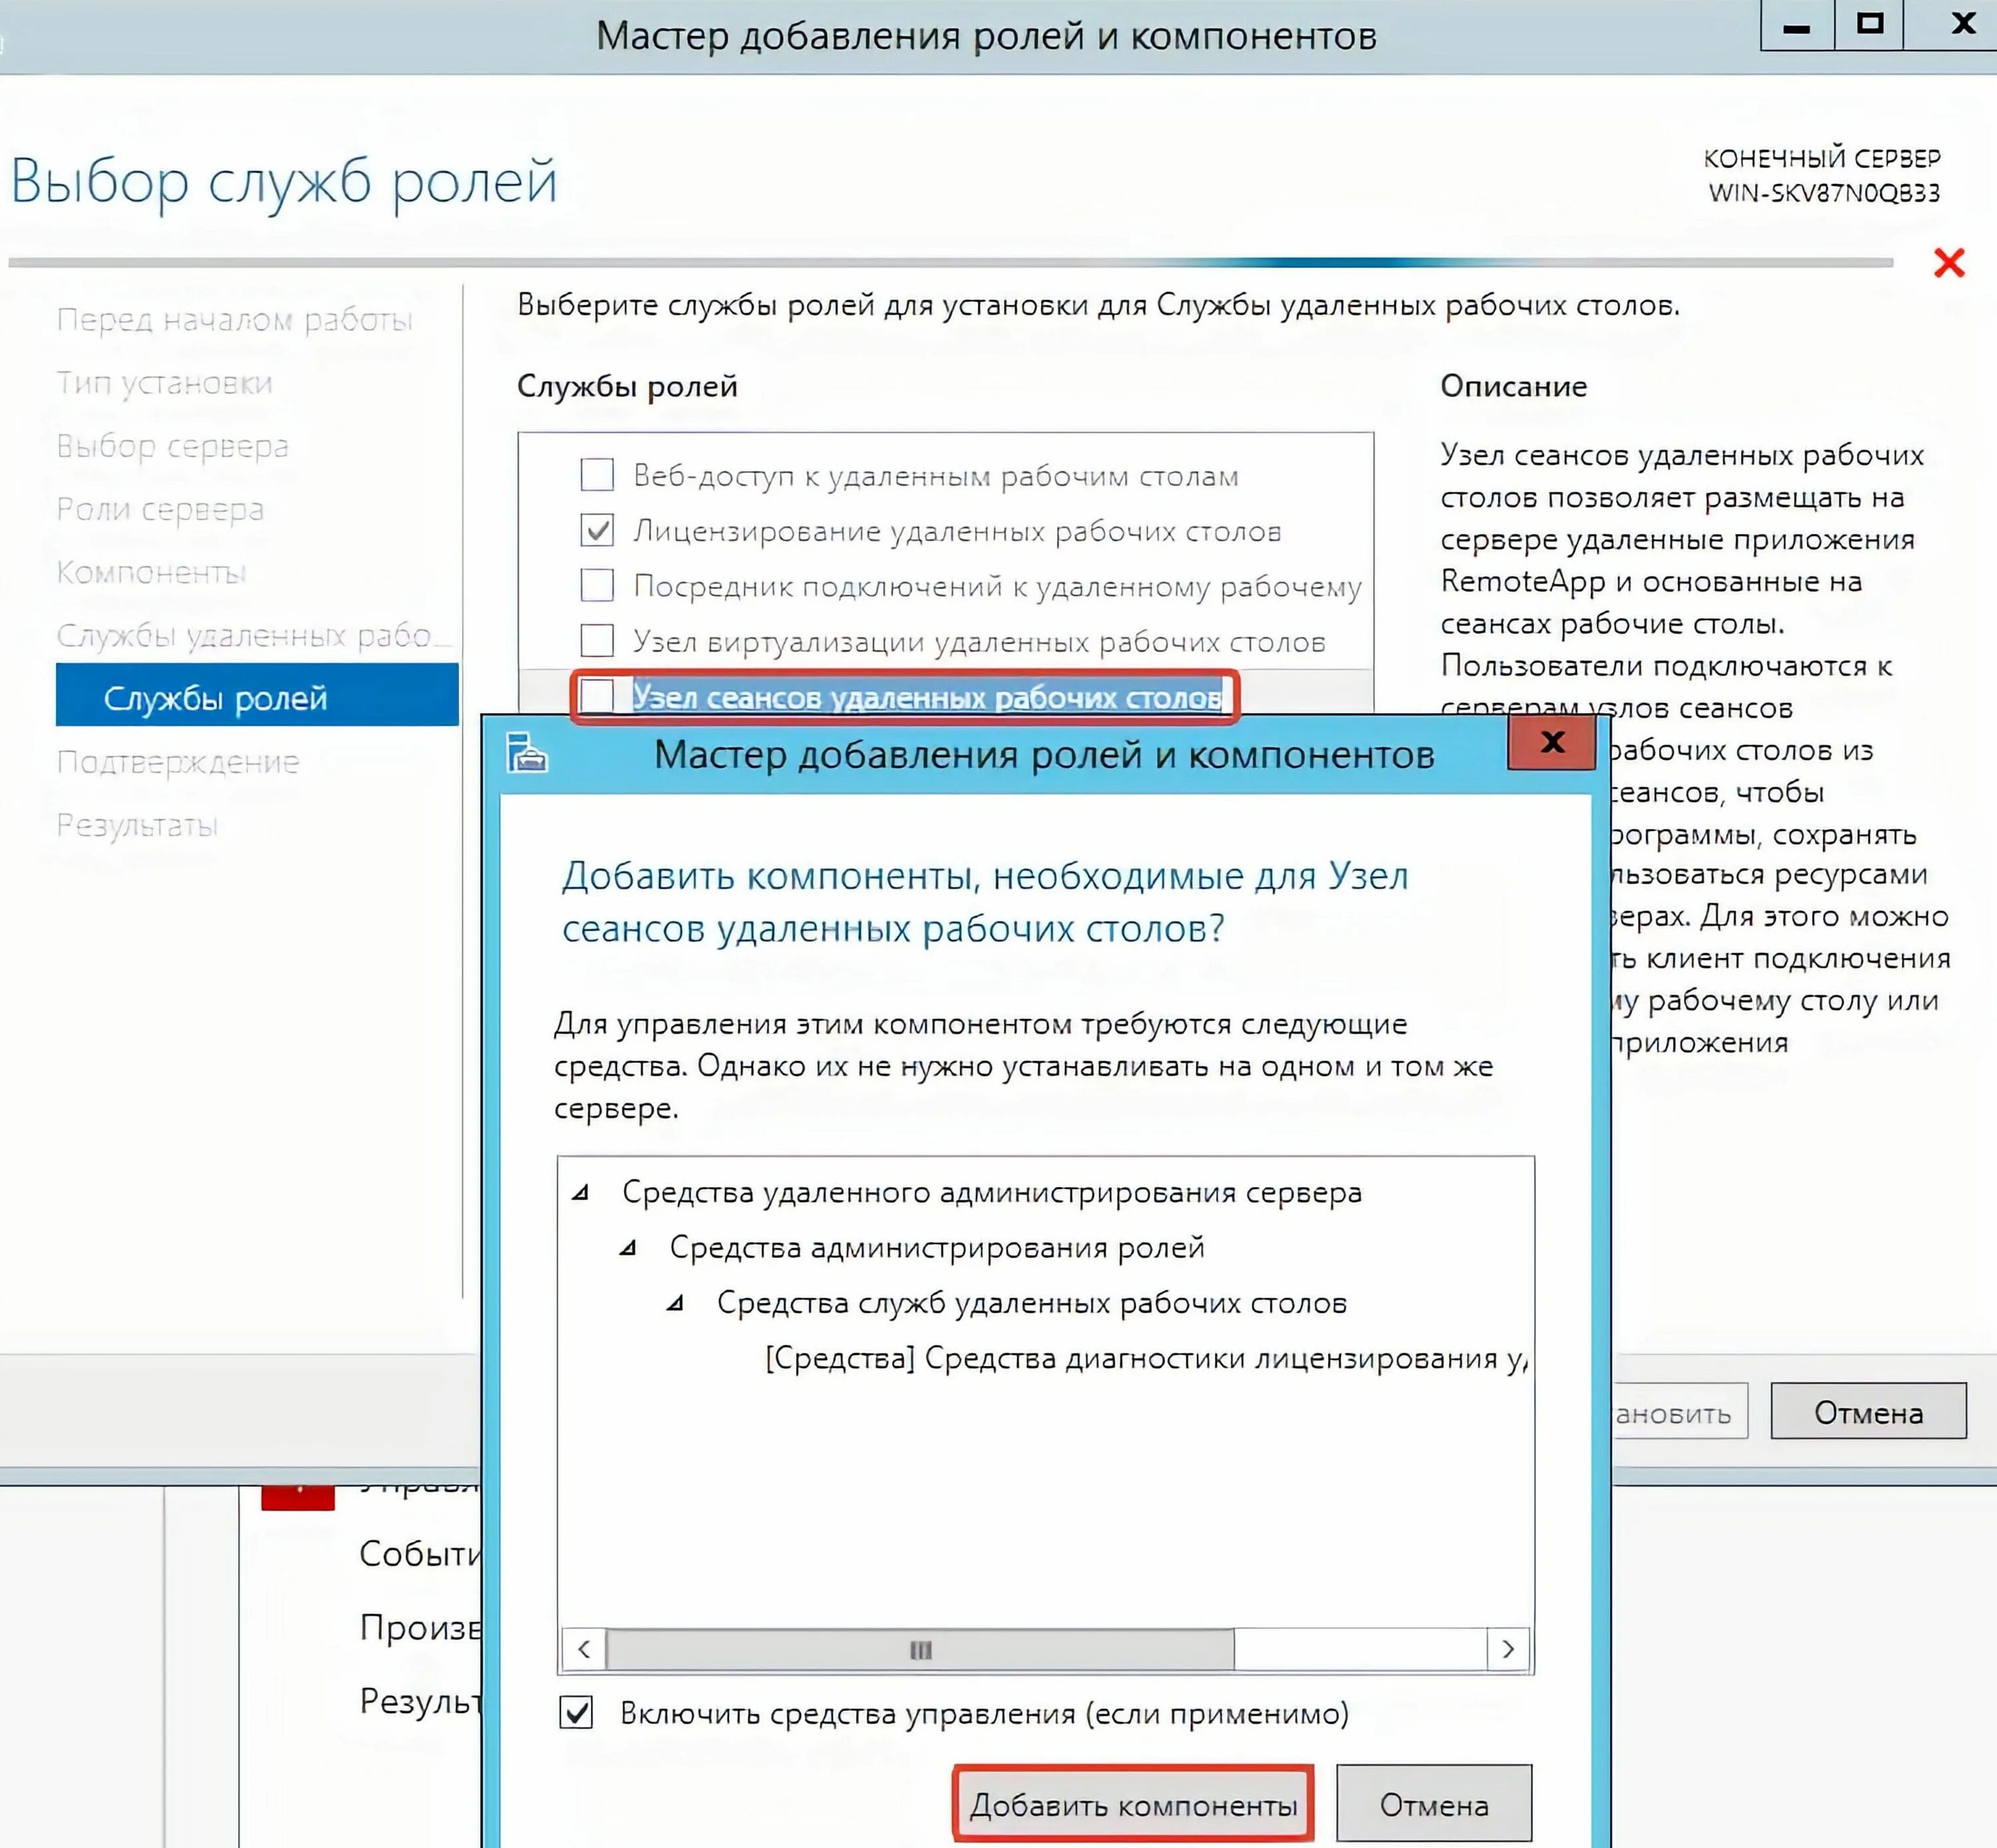The image size is (1997, 1848).
Task: Click Отмена in the inner dialog
Action: 1433,1805
